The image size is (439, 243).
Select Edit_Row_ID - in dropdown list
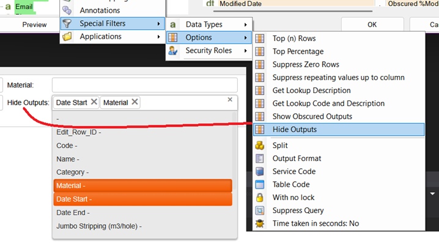[x=143, y=132]
